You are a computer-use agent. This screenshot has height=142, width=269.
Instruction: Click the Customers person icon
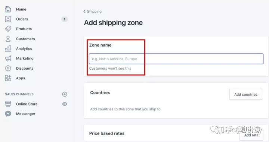(x=8, y=39)
